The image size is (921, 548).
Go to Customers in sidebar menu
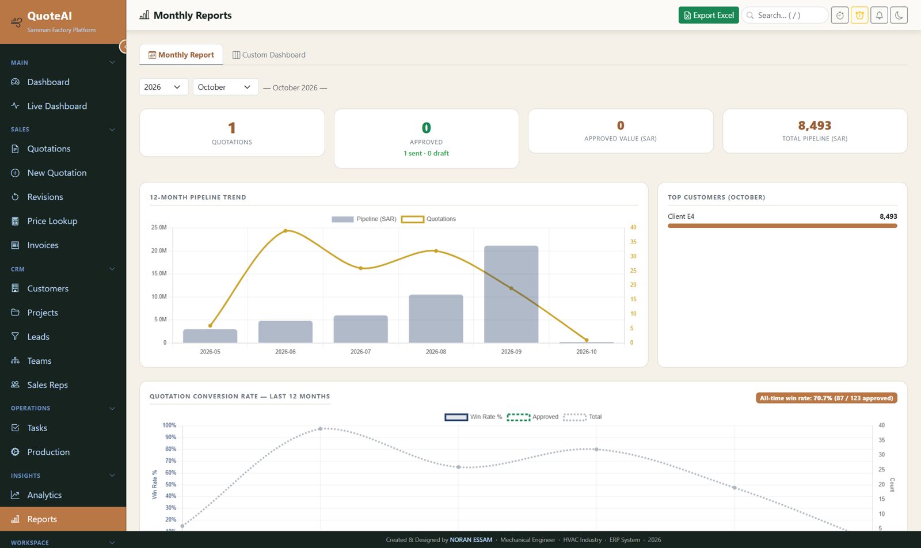tap(63, 288)
